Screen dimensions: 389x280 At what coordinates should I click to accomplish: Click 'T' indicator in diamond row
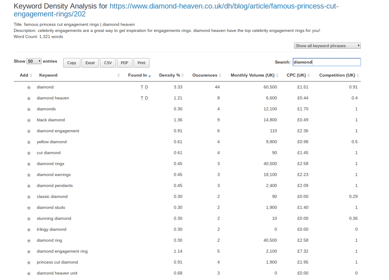pos(142,87)
